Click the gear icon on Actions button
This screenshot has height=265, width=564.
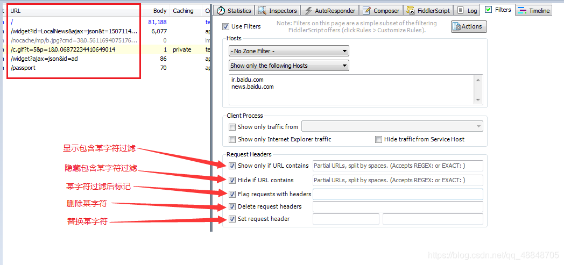457,26
